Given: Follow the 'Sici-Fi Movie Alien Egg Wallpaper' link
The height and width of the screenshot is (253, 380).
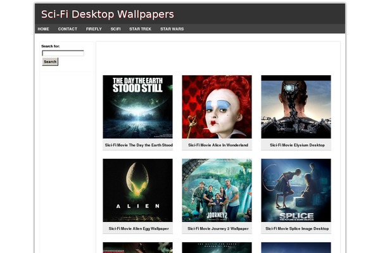Looking at the screenshot, I should click(139, 228).
